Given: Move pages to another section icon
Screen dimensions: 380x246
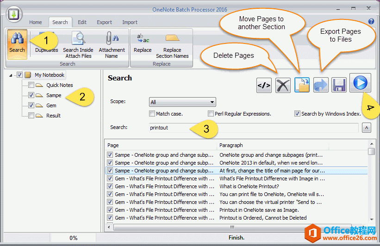Looking at the screenshot, I should coord(302,85).
